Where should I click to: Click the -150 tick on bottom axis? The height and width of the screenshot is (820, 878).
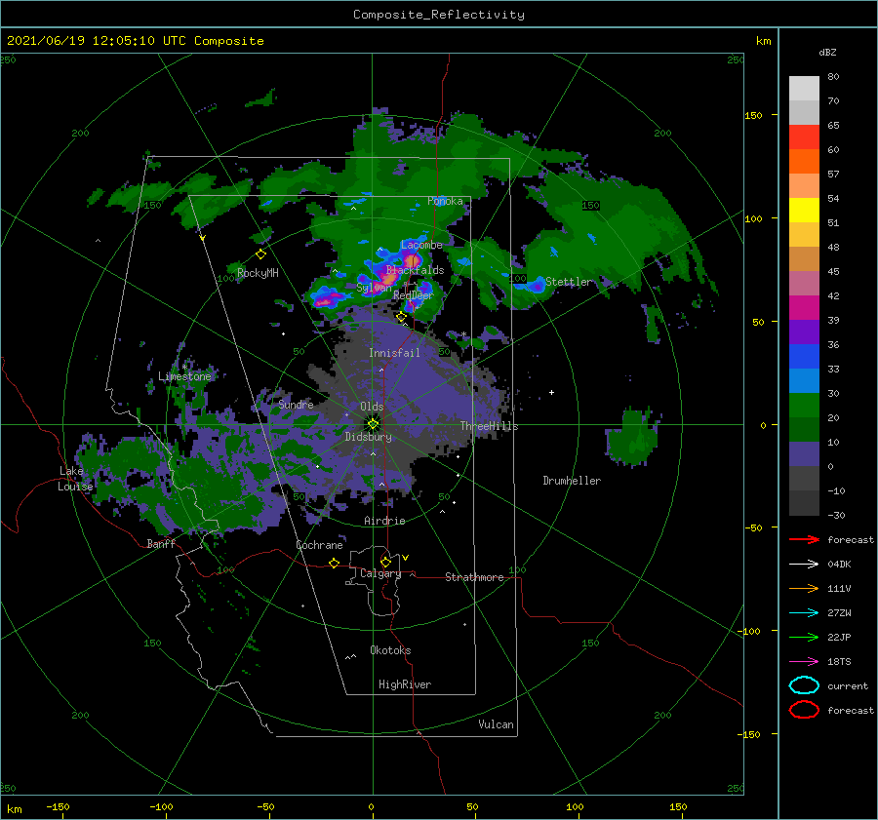58,806
